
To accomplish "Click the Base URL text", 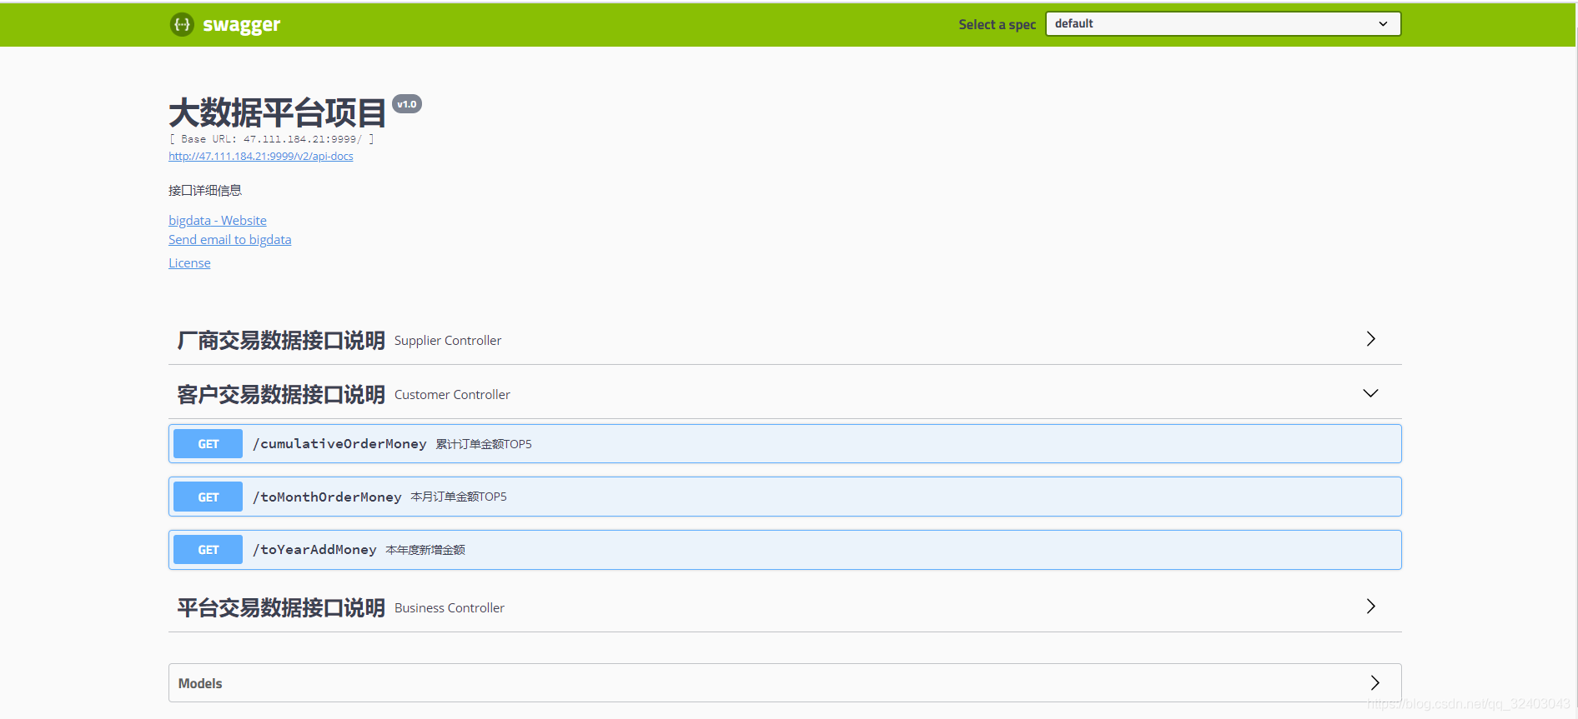I will (271, 139).
